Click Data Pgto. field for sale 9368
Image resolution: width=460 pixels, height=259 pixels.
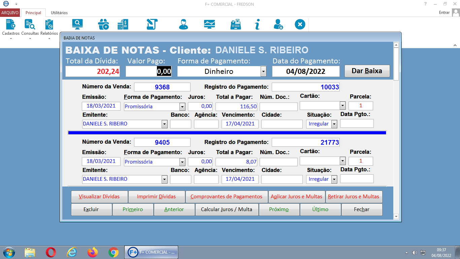(357, 123)
